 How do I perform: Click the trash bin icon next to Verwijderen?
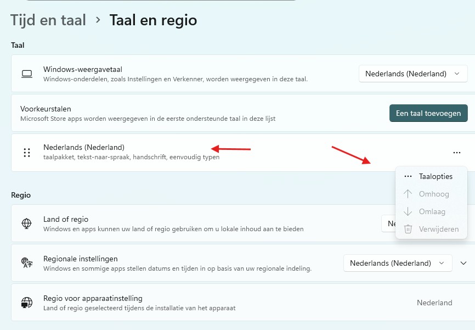click(x=408, y=229)
